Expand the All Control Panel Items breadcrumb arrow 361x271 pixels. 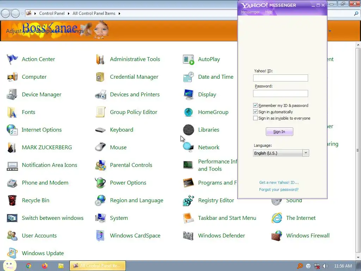(119, 14)
